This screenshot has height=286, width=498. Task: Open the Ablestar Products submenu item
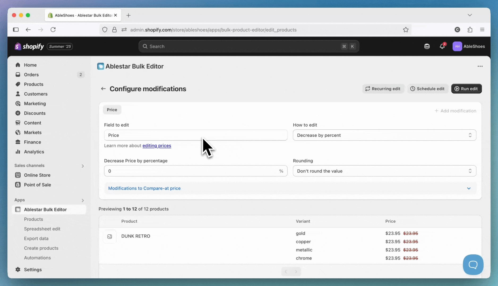coord(33,219)
